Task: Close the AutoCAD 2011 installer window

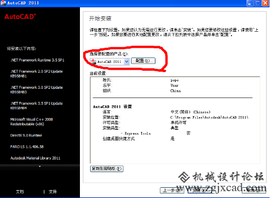Action: (265, 3)
